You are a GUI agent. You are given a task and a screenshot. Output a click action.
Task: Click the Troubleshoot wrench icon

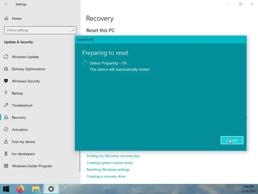6,105
